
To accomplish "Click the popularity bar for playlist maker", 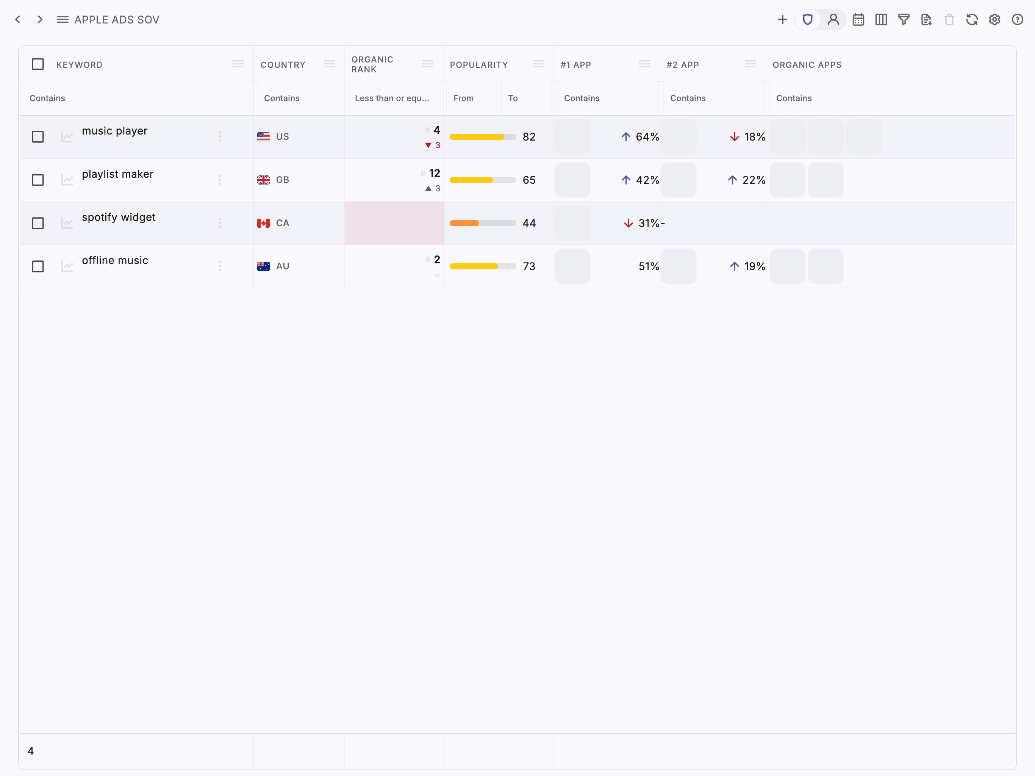I will pos(483,180).
